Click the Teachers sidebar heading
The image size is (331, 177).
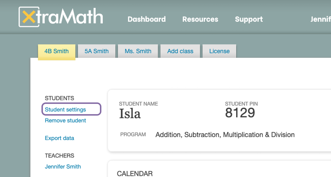59,156
